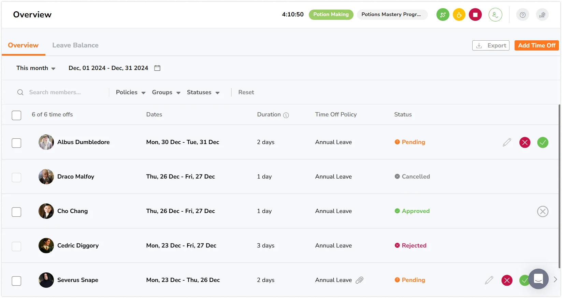
Task: Click Albus Dumbledore's avatar
Action: click(x=46, y=142)
